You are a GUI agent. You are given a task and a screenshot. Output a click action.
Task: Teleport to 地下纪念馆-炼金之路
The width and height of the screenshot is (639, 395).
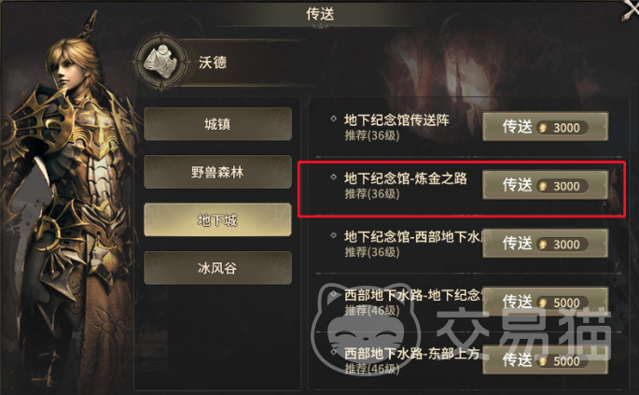coord(546,185)
